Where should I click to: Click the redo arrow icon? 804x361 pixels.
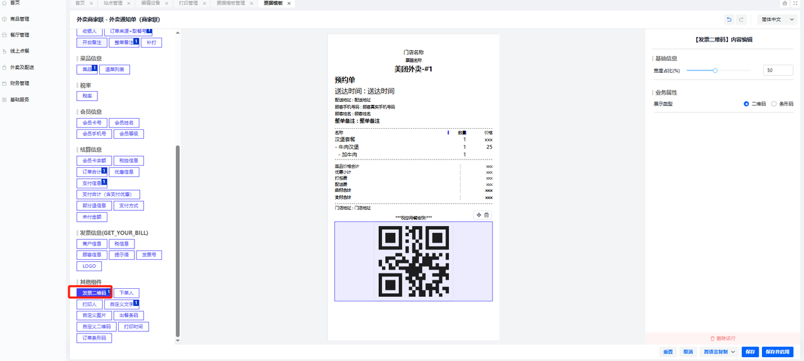(741, 19)
